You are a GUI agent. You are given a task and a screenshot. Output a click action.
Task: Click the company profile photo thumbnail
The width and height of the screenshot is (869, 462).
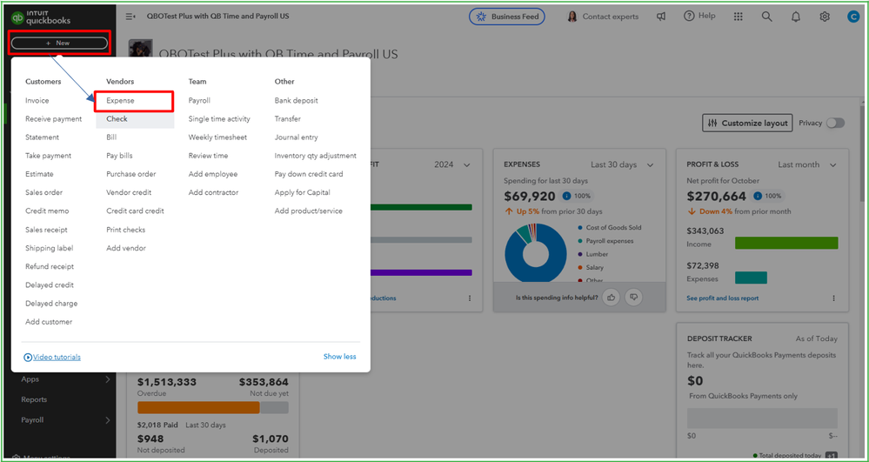click(x=141, y=48)
